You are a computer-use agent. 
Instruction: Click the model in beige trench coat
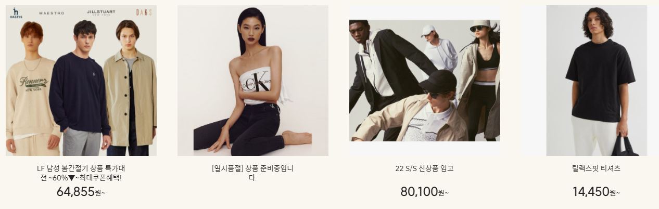(x=130, y=88)
